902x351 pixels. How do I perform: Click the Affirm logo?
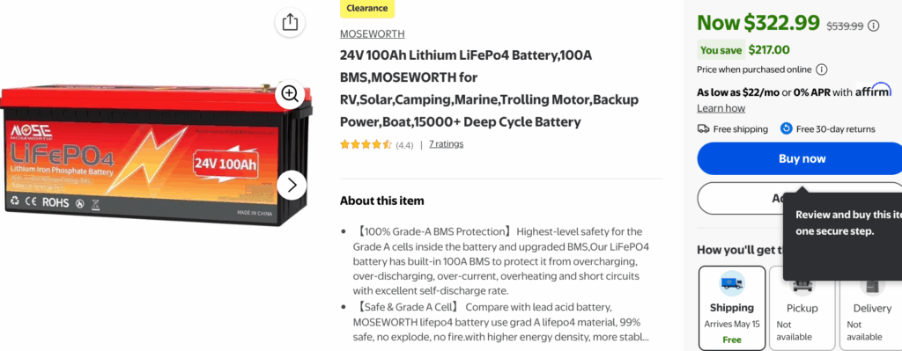tap(873, 91)
